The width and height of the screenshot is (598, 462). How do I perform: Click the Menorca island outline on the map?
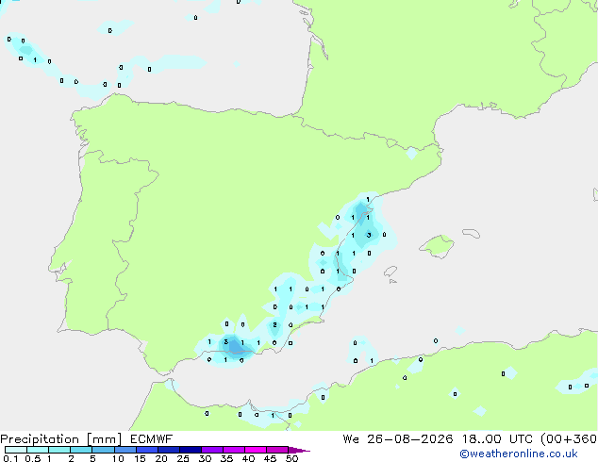(472, 233)
